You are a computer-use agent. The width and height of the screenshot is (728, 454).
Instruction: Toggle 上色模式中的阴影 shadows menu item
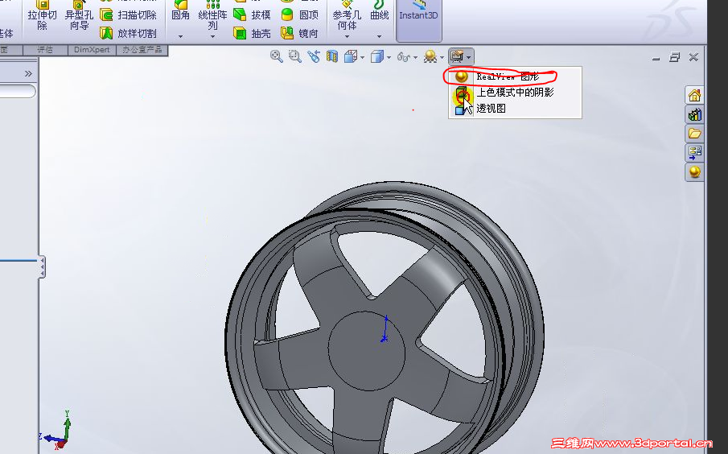(x=515, y=93)
